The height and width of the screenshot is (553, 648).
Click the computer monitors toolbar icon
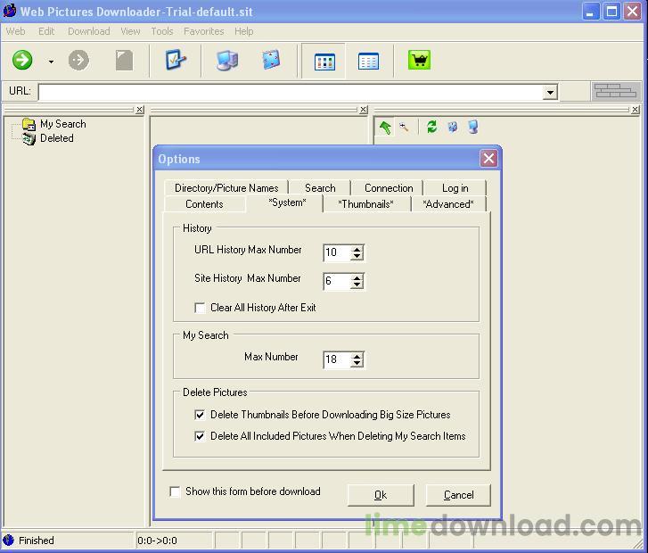tap(227, 61)
